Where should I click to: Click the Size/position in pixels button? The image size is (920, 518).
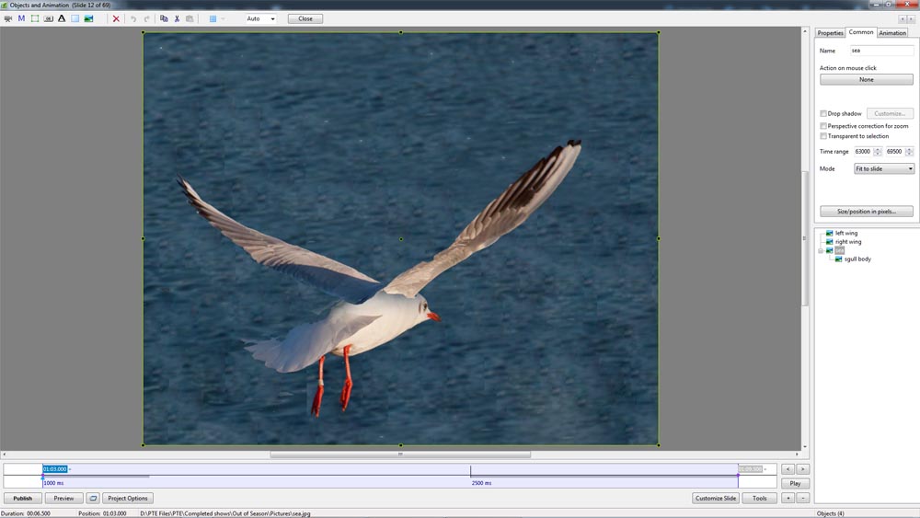[x=866, y=212]
